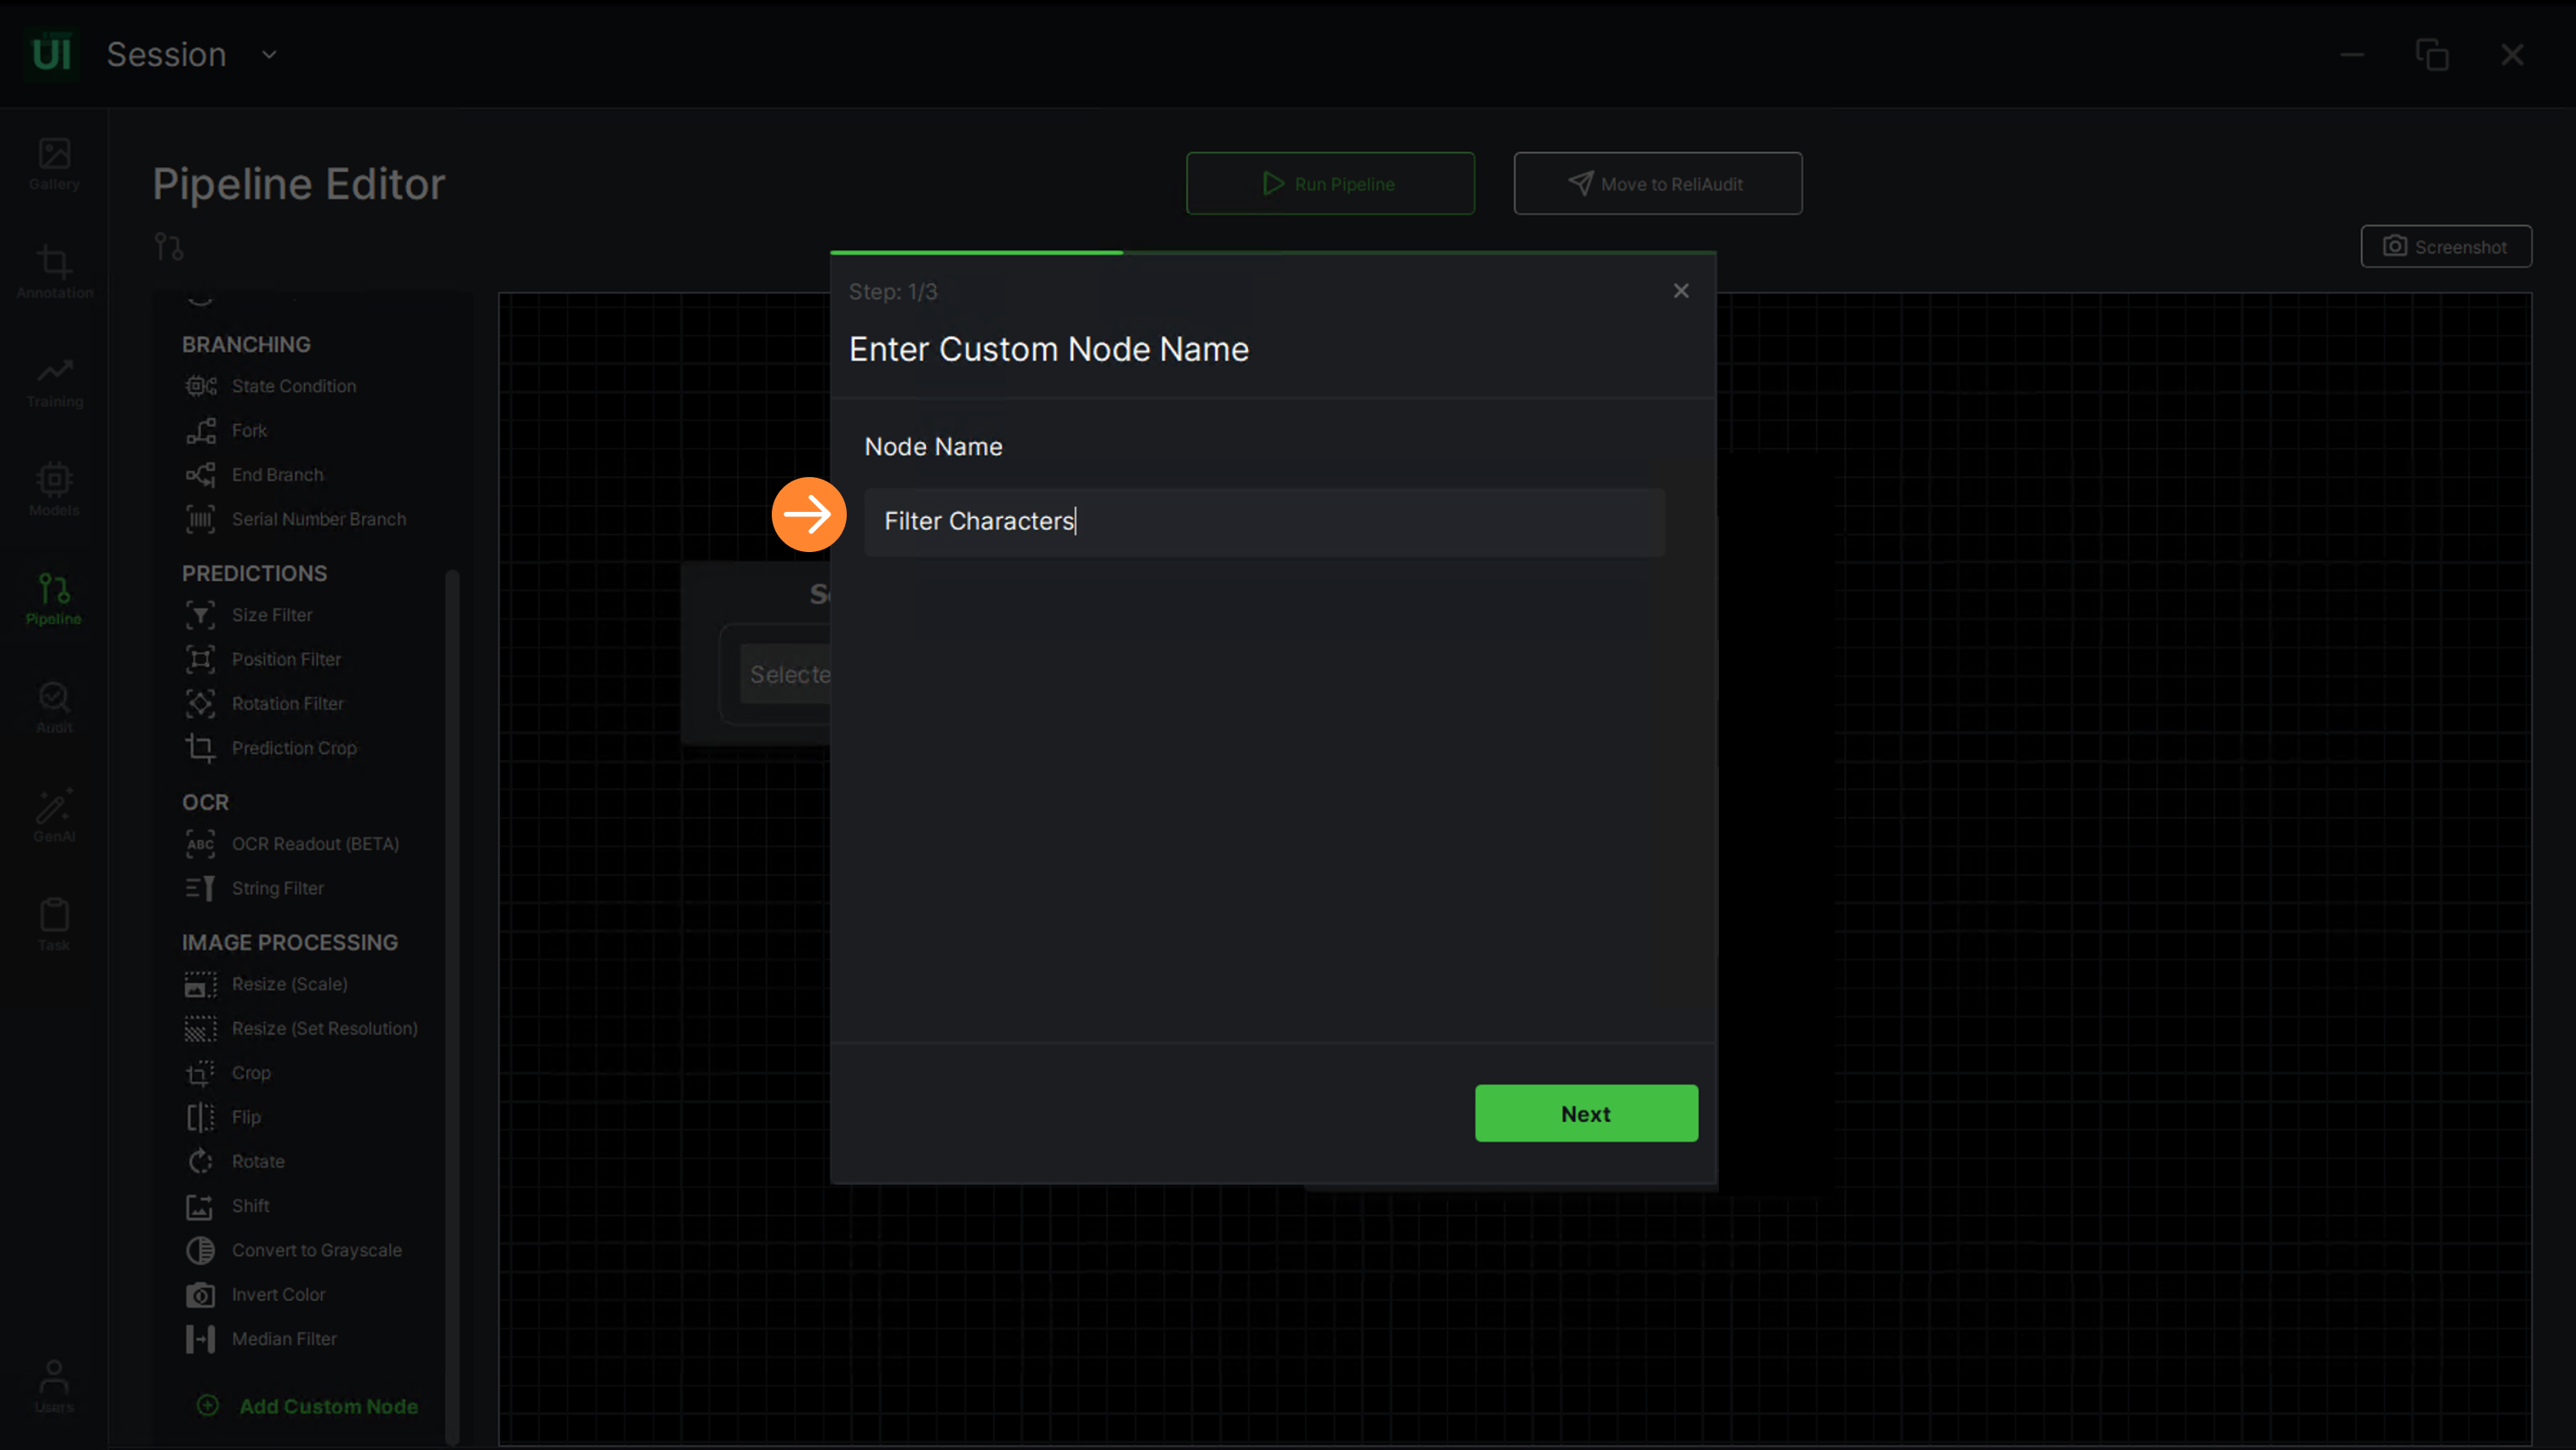Open the Task sidebar section
Viewport: 2576px width, 1450px height.
click(54, 925)
